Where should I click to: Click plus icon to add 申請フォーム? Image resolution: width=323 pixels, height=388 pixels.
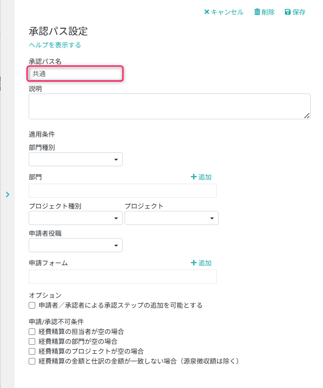[193, 263]
